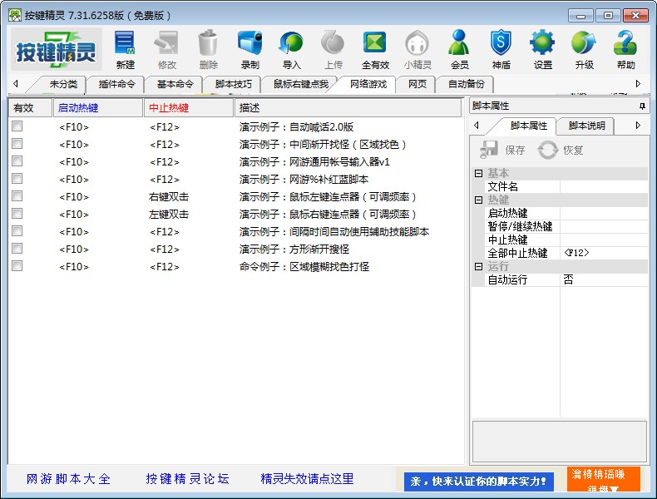Click the orange button at bottom right
Screen dimensions: 657x499
coord(604,479)
